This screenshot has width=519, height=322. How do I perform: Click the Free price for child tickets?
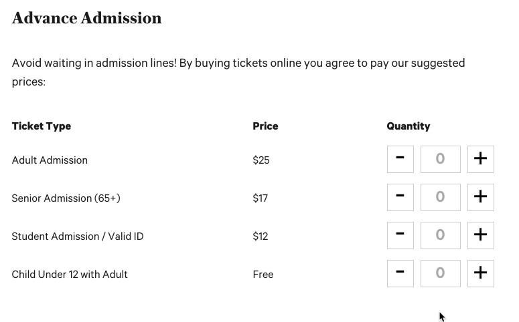click(x=263, y=275)
